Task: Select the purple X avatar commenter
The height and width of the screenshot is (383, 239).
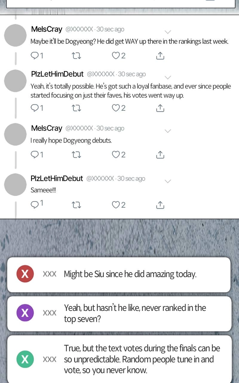Action: tap(25, 313)
